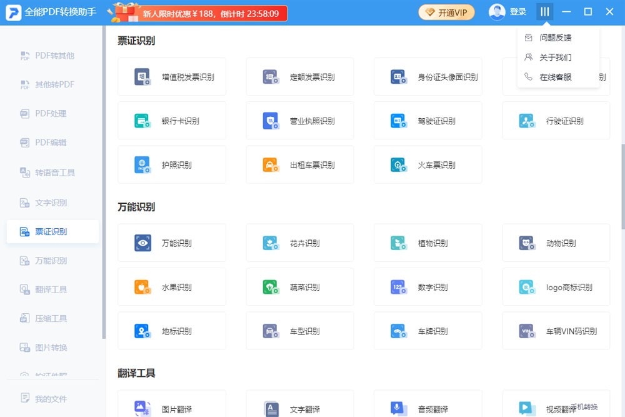This screenshot has height=417, width=625.
Task: Select the audio translation (音频翻译) icon
Action: coord(399,409)
